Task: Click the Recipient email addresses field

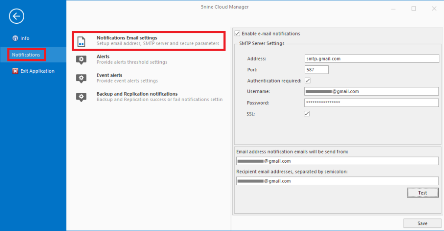Action: [x=337, y=181]
